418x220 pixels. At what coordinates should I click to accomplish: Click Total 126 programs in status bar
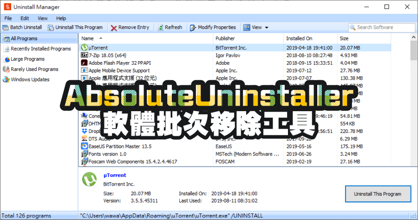[x=26, y=216]
